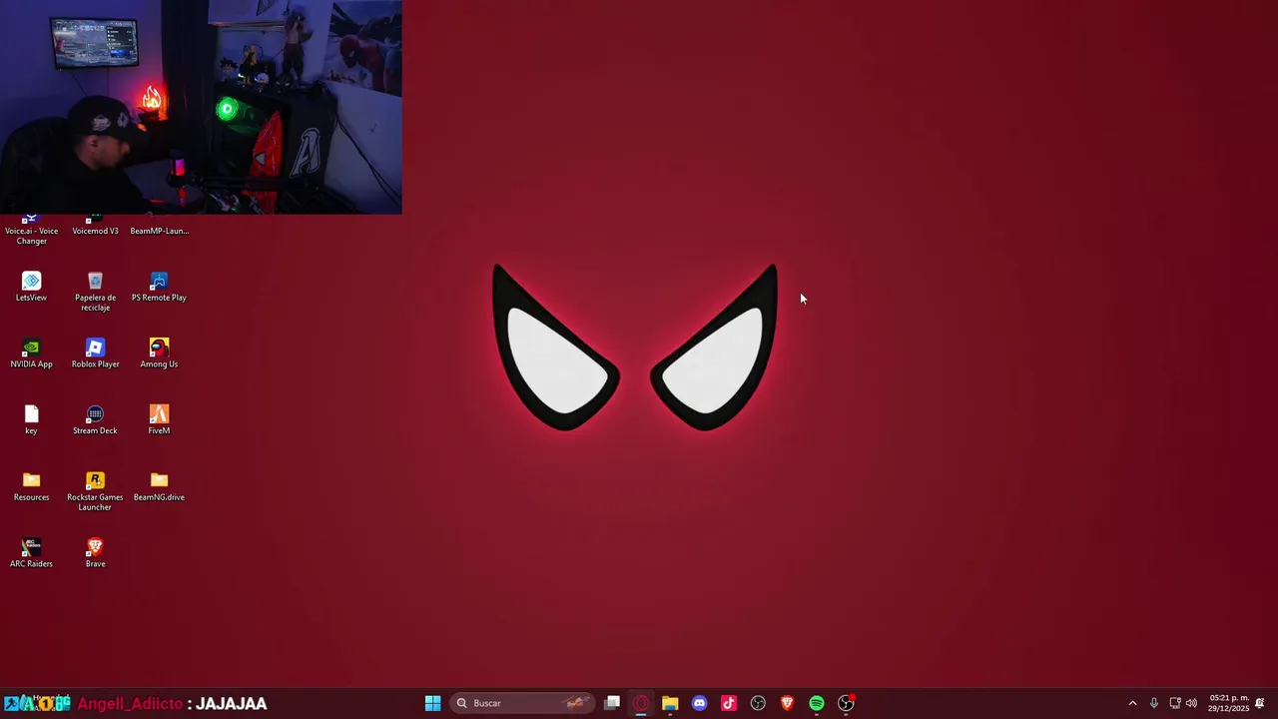Click the Buscar search box in taskbar
The image size is (1278, 719).
[x=521, y=703]
